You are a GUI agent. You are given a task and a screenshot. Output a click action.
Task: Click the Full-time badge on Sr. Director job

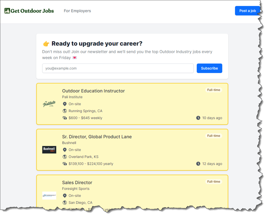(214, 136)
